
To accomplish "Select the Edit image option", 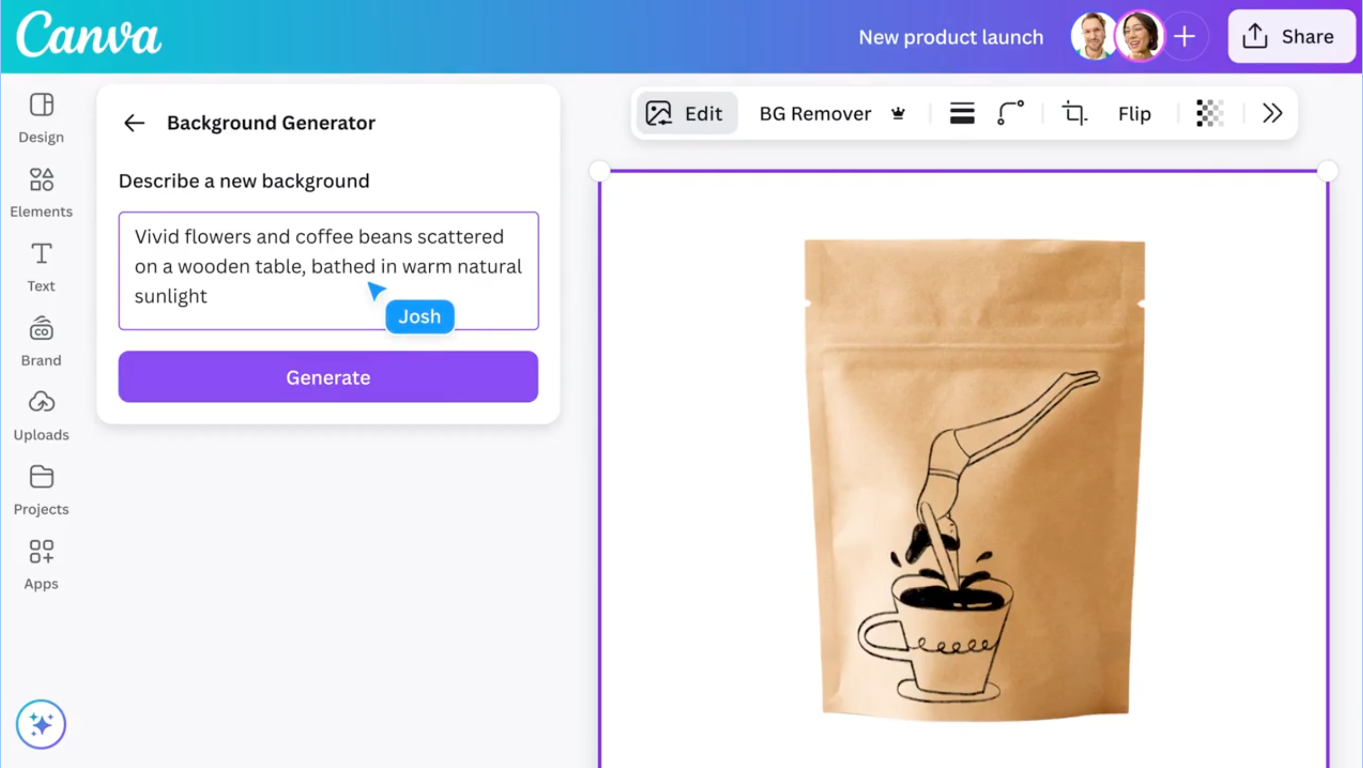I will click(x=686, y=113).
